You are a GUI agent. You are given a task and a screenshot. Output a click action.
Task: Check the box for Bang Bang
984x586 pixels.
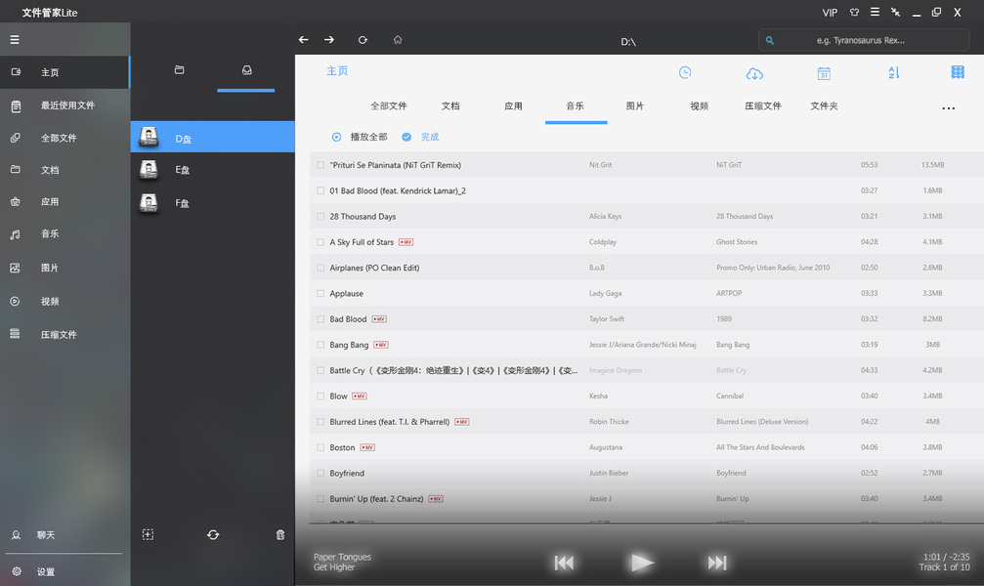tap(321, 345)
